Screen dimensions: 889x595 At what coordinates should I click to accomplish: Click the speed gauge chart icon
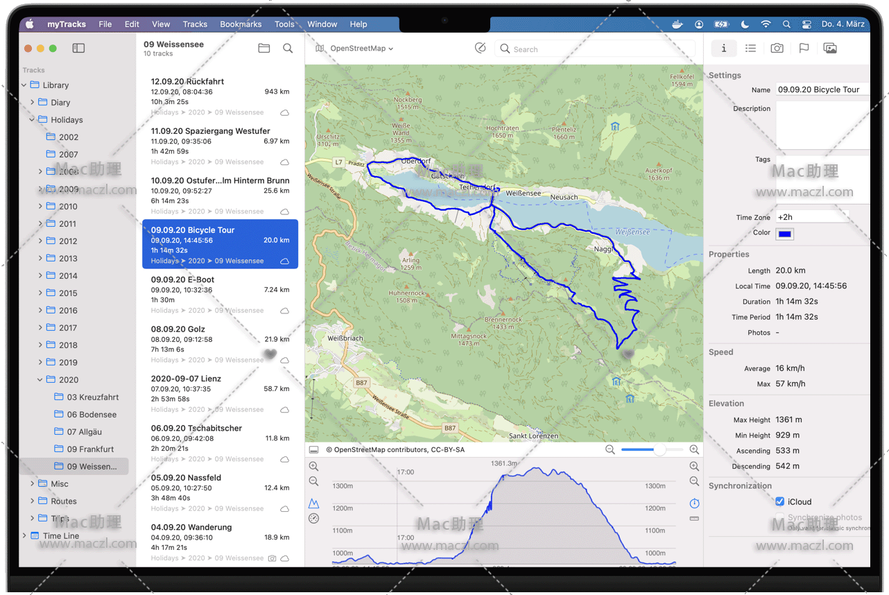tap(314, 519)
